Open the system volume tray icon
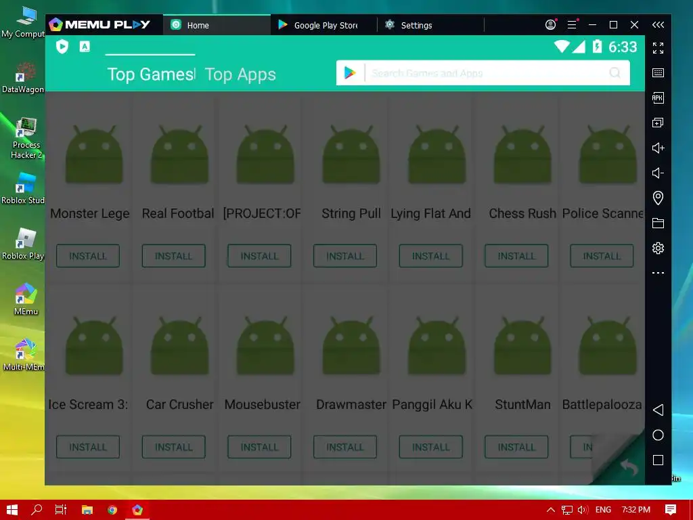The image size is (693, 520). tap(583, 510)
